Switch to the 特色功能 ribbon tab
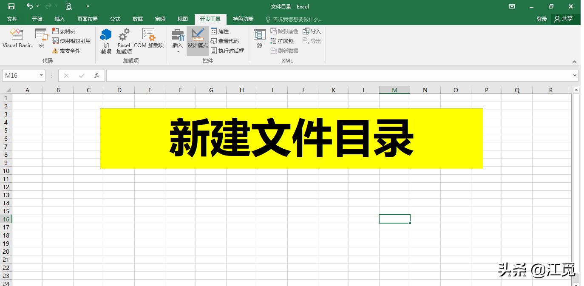Image resolution: width=584 pixels, height=286 pixels. pyautogui.click(x=243, y=19)
